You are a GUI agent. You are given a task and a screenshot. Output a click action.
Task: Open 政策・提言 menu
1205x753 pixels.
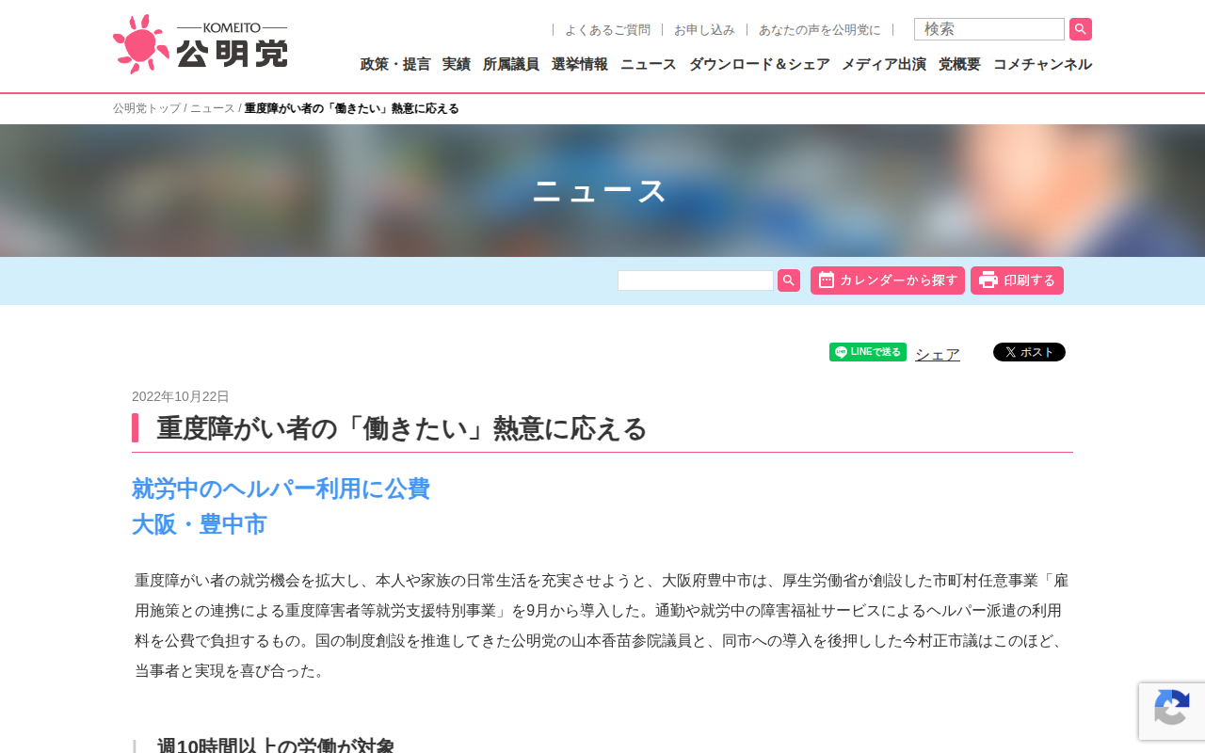[395, 64]
